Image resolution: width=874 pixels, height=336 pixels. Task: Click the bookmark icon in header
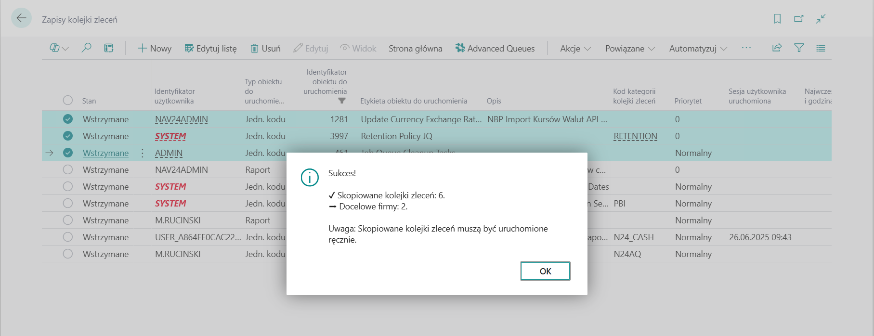[x=777, y=19]
